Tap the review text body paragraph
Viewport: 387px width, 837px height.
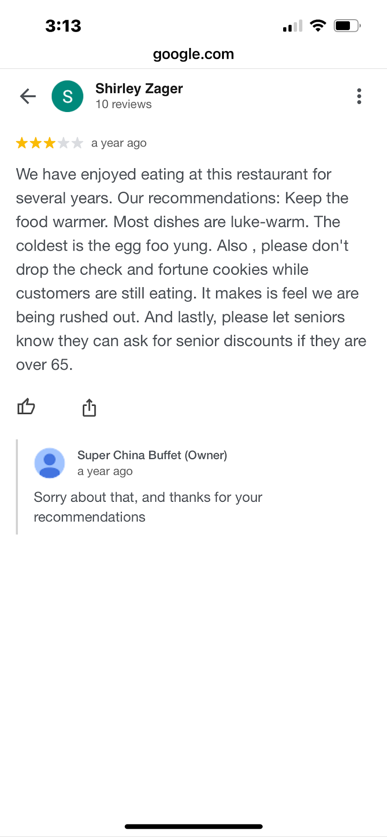pos(191,269)
